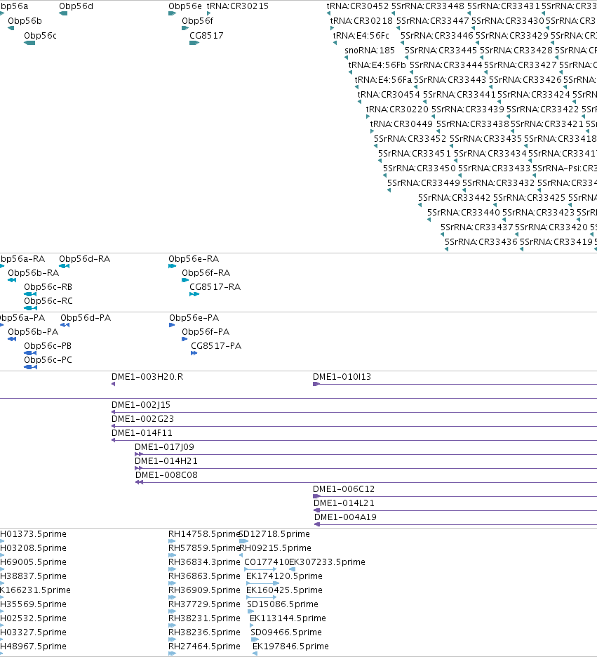
Task: Click the EK113144.5prime EST label
Action: tap(288, 618)
